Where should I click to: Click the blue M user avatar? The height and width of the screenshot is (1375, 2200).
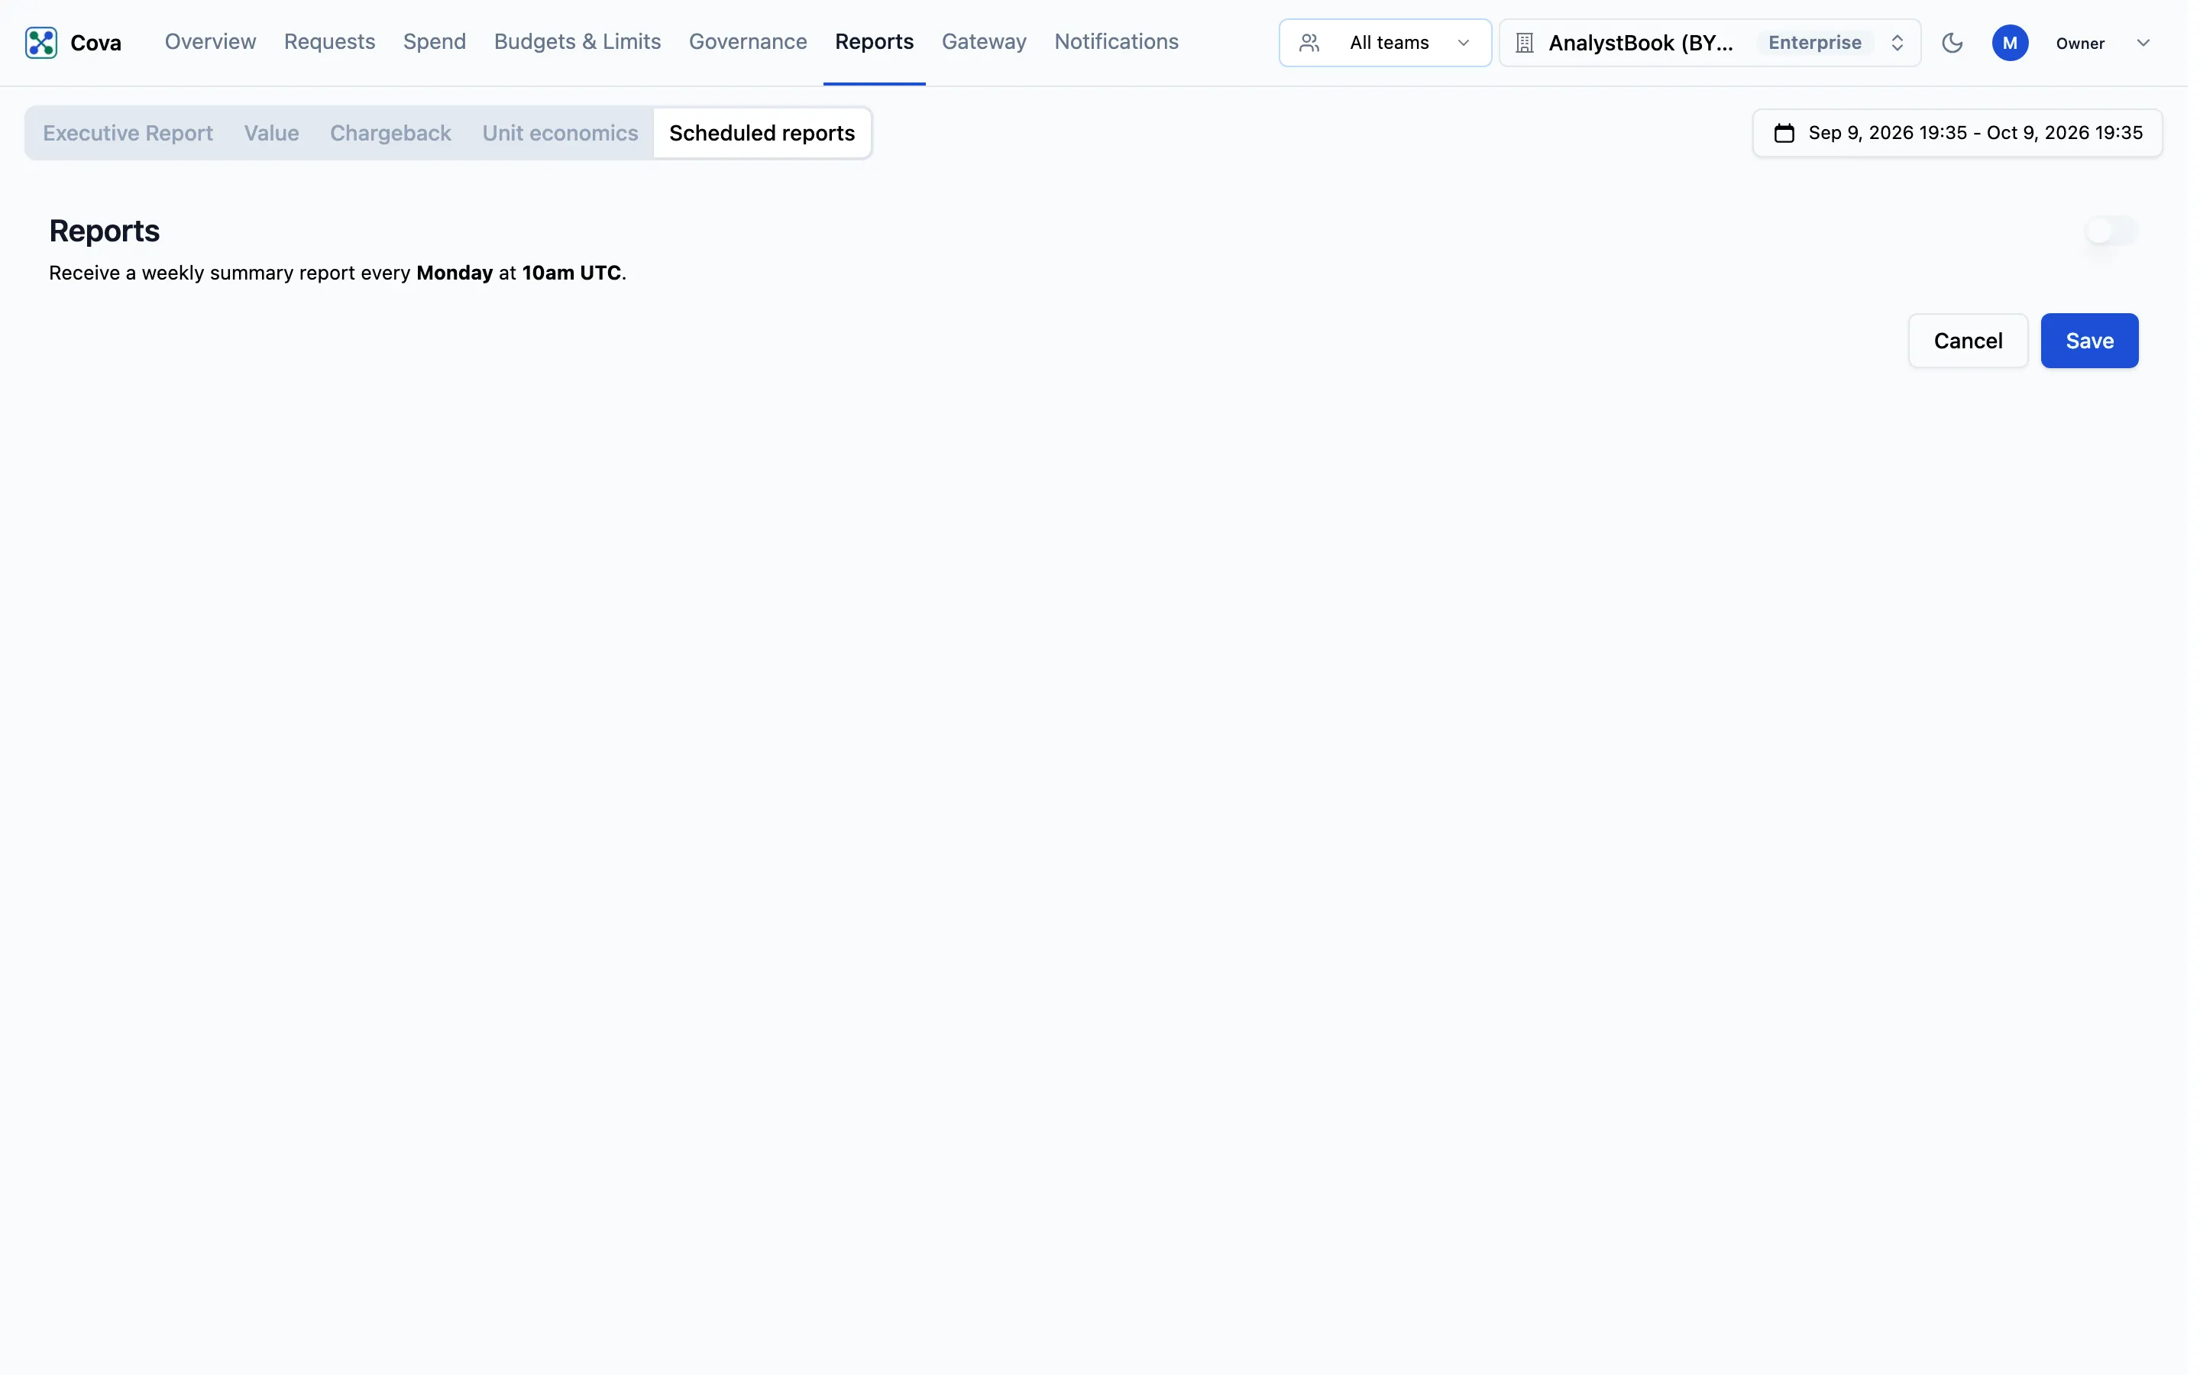pos(2010,43)
